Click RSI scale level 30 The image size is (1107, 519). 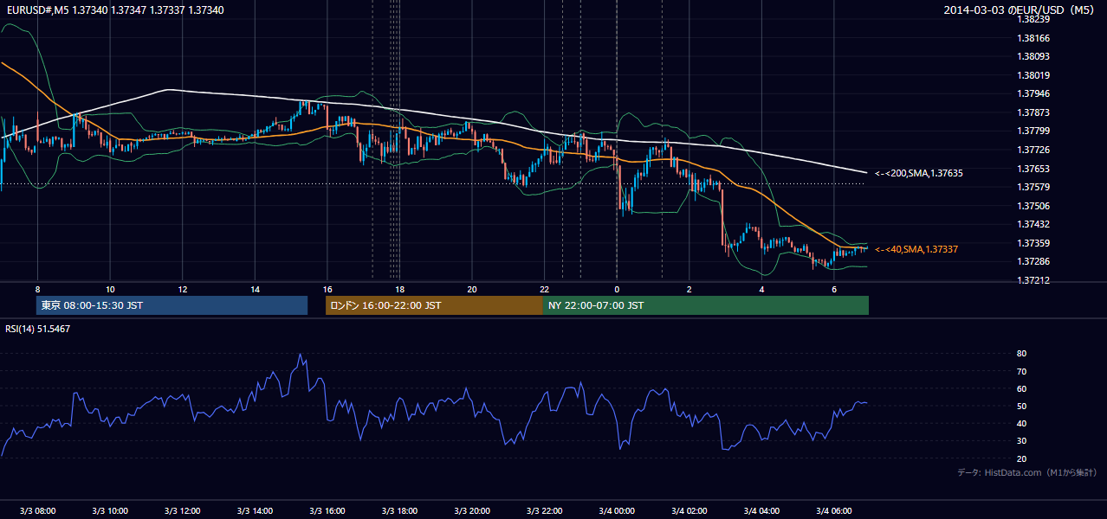click(x=1022, y=441)
